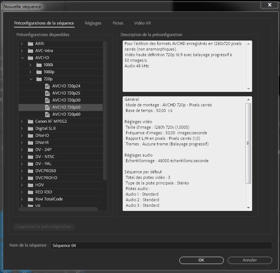Click the 1080p folder icon
The width and height of the screenshot is (280, 273).
(39, 72)
